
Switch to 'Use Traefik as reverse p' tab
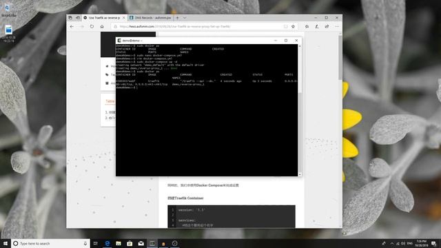pyautogui.click(x=104, y=18)
